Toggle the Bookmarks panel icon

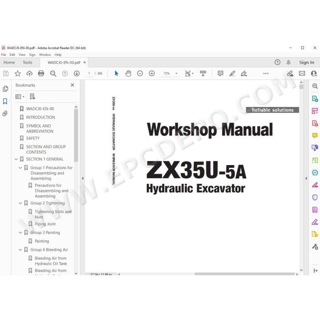point(5,101)
